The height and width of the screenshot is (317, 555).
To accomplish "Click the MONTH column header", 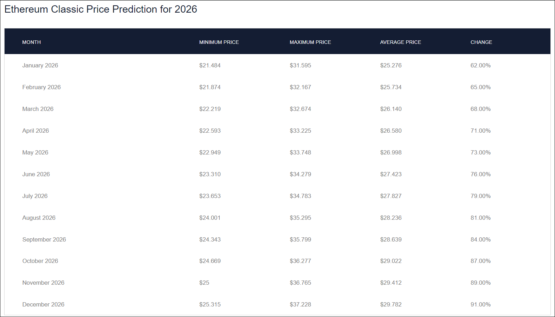I will point(32,42).
